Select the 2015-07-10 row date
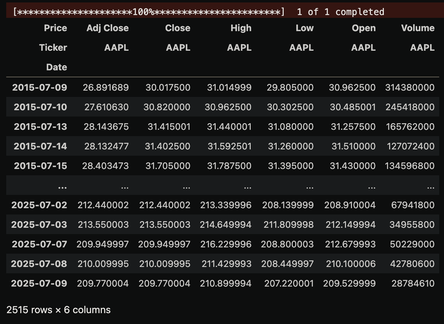Screen dimensions: 444x324 tap(41, 107)
